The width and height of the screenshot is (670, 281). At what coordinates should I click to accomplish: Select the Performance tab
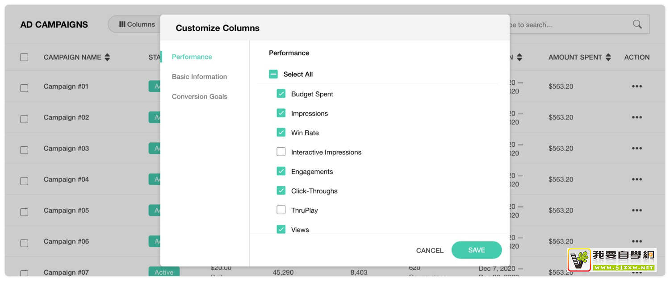click(192, 57)
